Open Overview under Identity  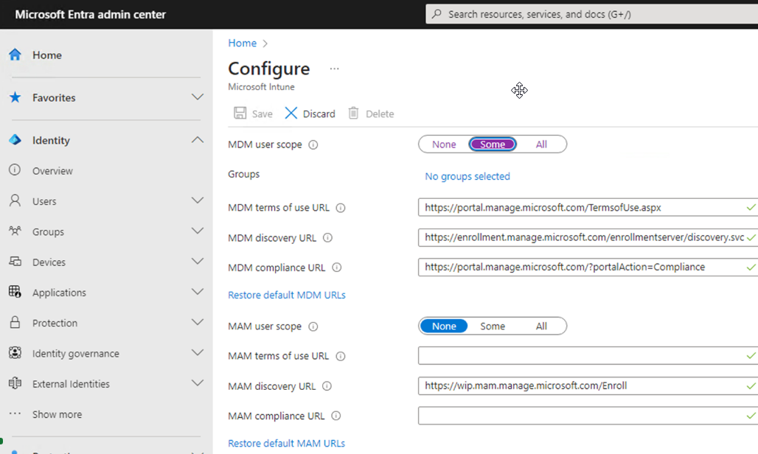pos(52,171)
